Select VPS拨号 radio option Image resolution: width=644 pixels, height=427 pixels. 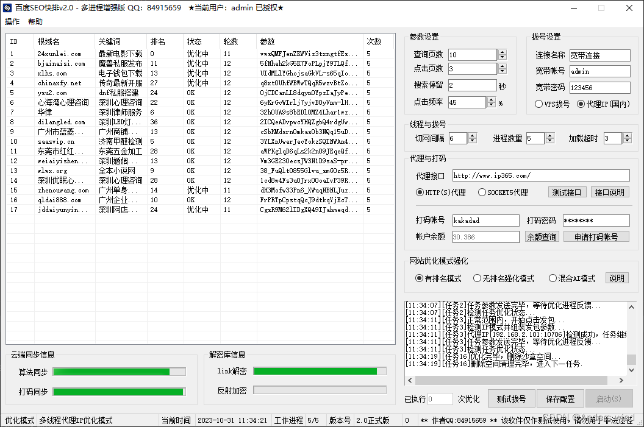point(553,104)
